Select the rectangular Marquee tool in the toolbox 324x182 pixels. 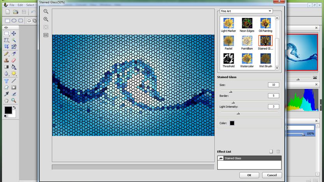[x=6, y=33]
